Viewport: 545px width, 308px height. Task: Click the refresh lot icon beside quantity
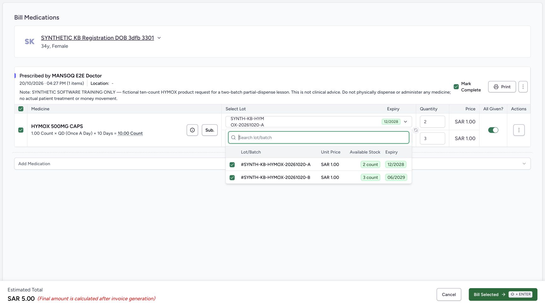416,130
